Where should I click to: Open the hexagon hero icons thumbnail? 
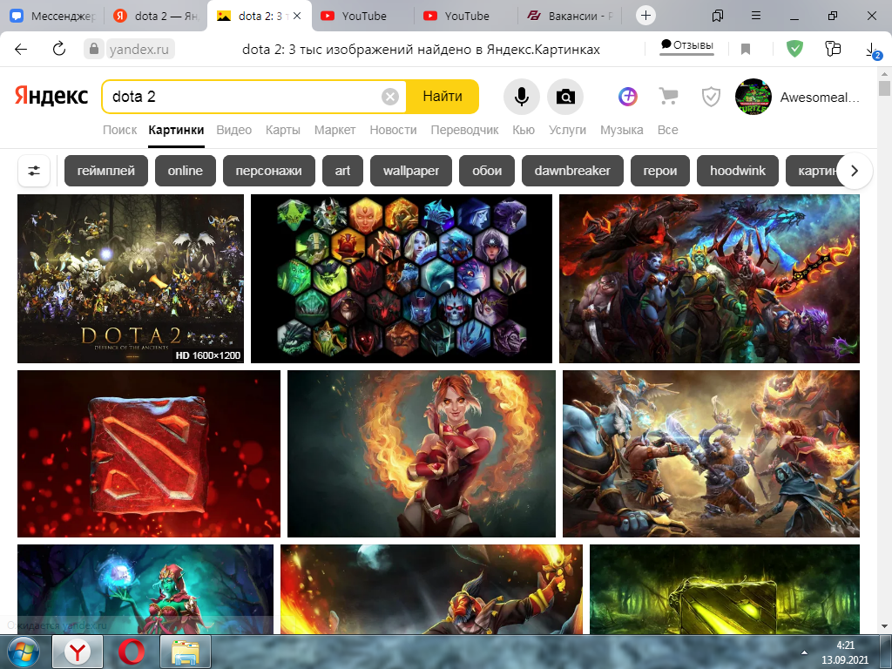[401, 279]
